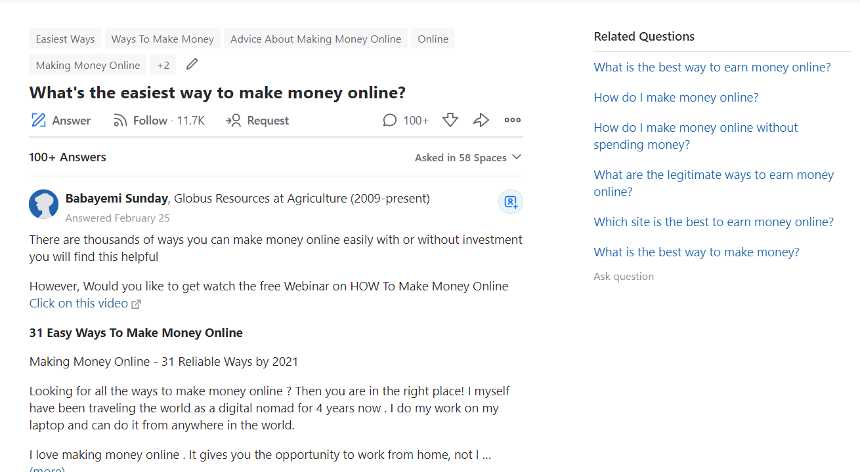This screenshot has width=860, height=472.
Task: Click the Request button label
Action: click(x=268, y=121)
